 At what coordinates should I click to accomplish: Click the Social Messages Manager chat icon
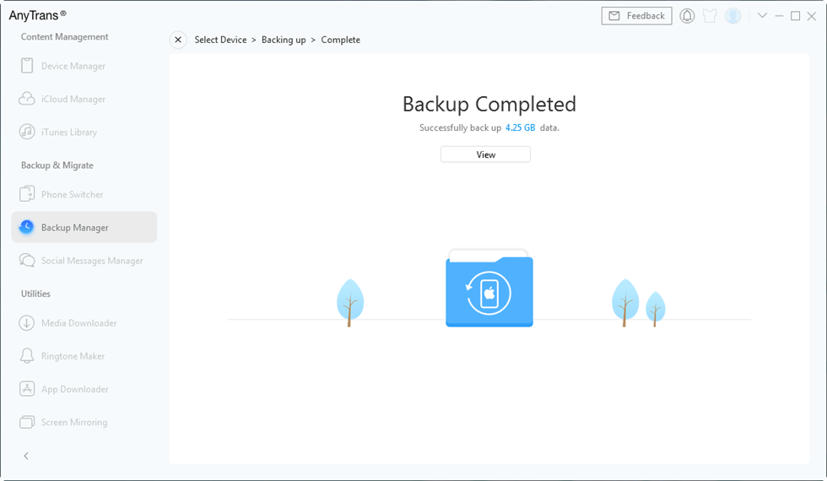(x=27, y=261)
